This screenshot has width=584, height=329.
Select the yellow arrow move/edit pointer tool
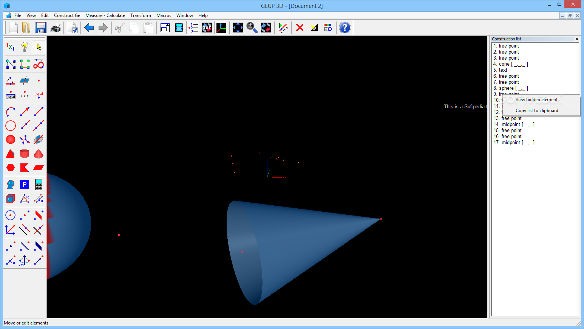point(39,47)
